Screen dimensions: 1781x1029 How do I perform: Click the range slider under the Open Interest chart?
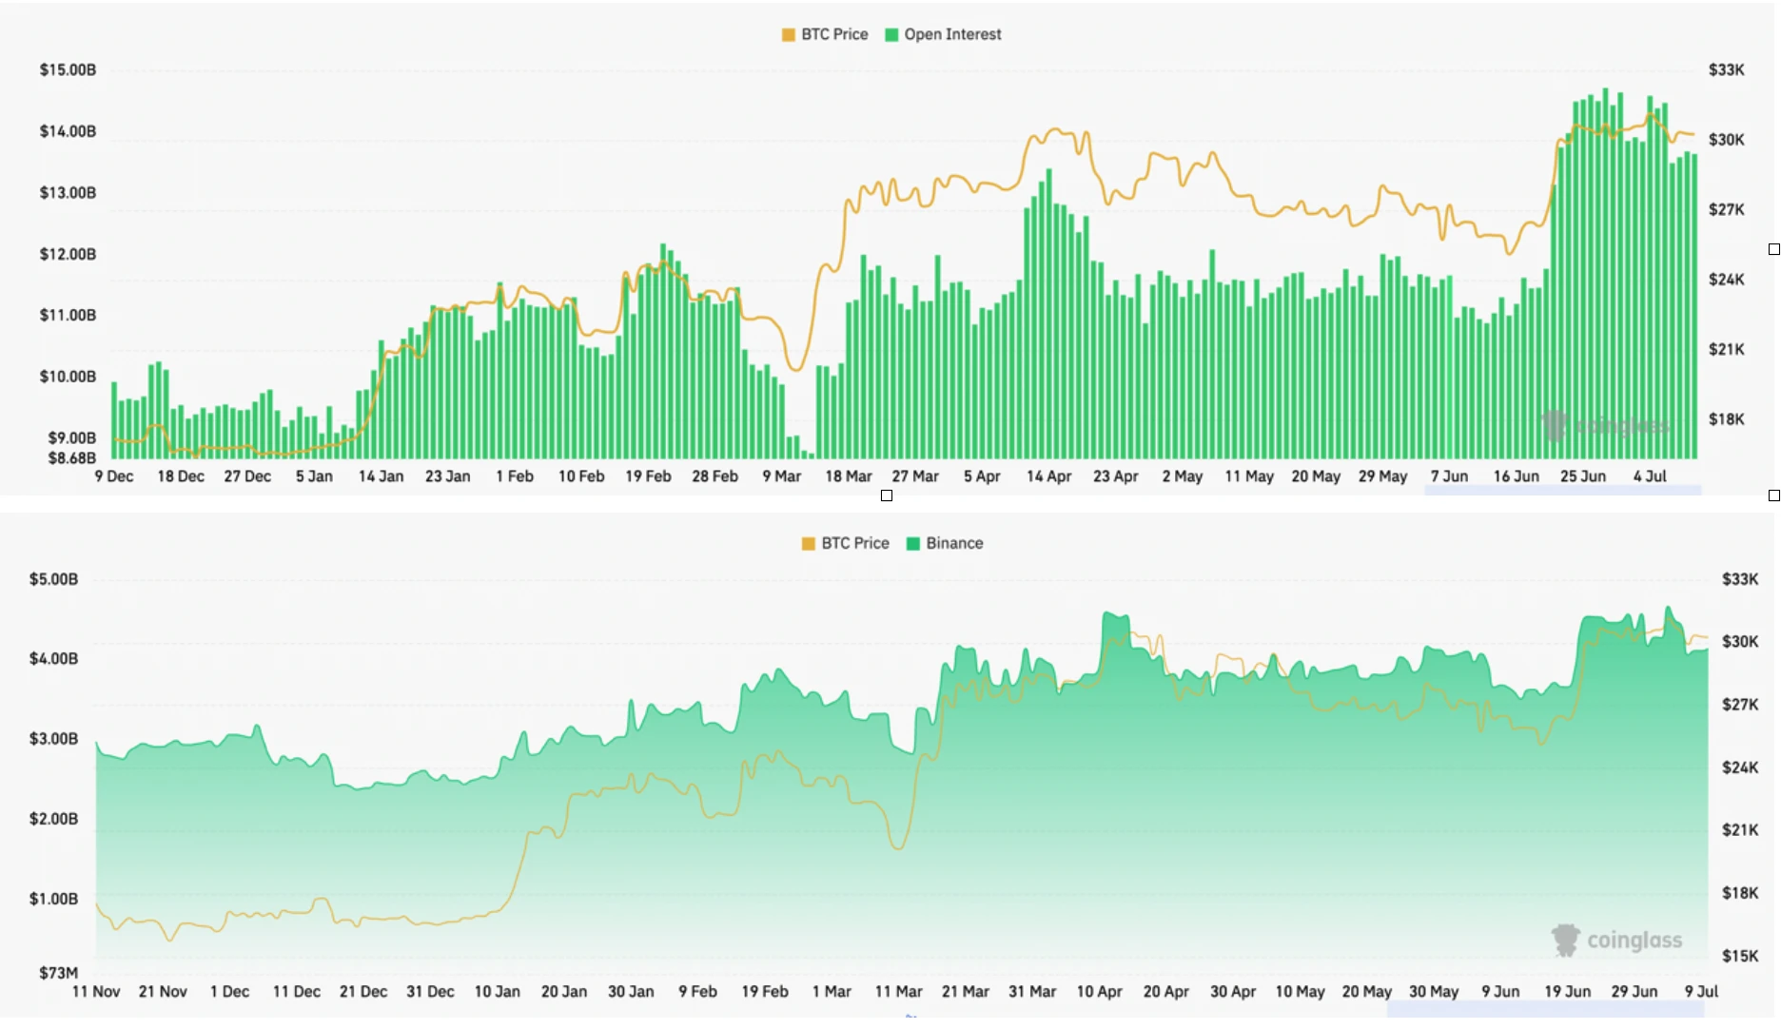point(1562,491)
